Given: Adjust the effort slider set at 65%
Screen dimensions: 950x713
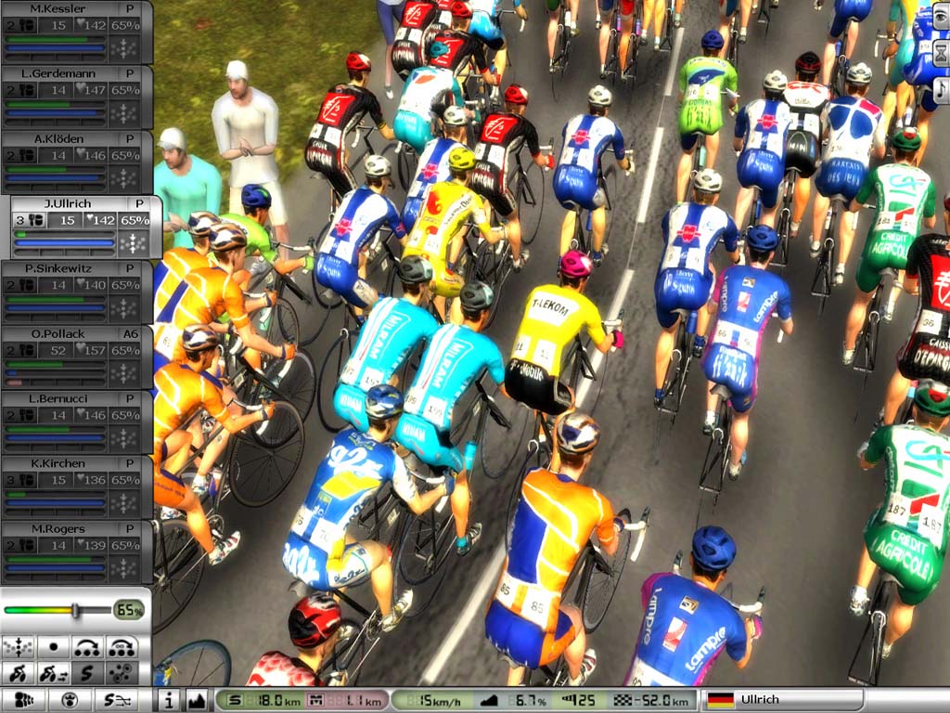Looking at the screenshot, I should click(x=76, y=610).
